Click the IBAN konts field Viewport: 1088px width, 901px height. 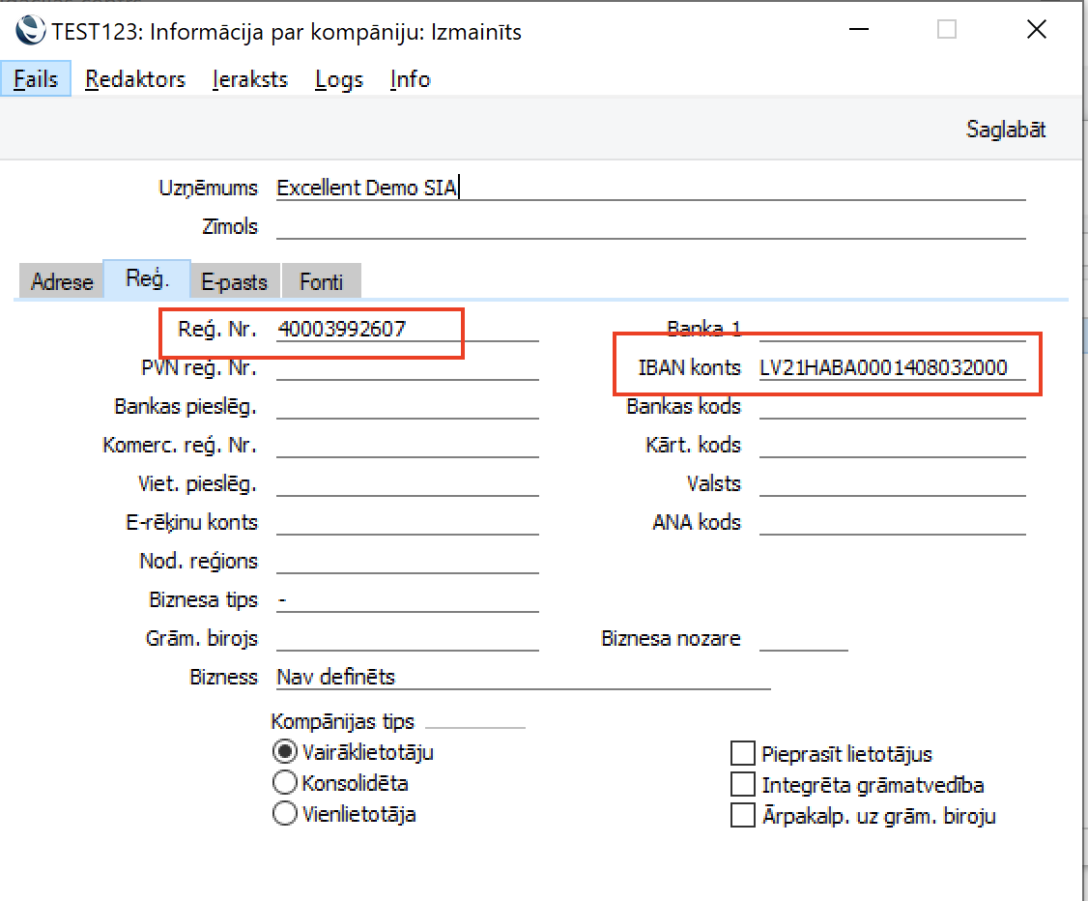pyautogui.click(x=891, y=367)
